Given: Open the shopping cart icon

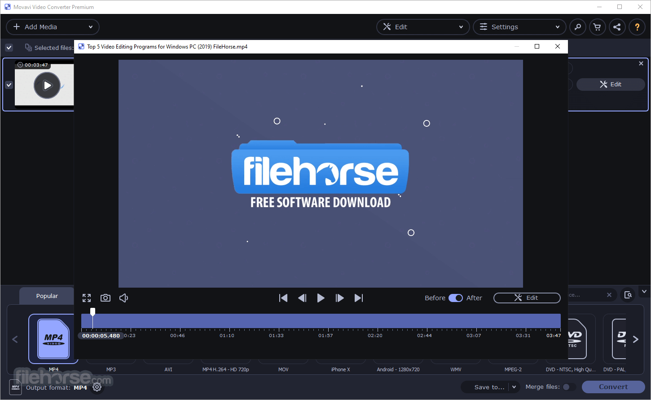Looking at the screenshot, I should (597, 27).
